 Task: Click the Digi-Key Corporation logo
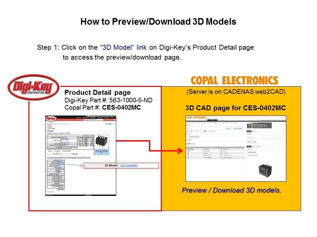(x=33, y=87)
